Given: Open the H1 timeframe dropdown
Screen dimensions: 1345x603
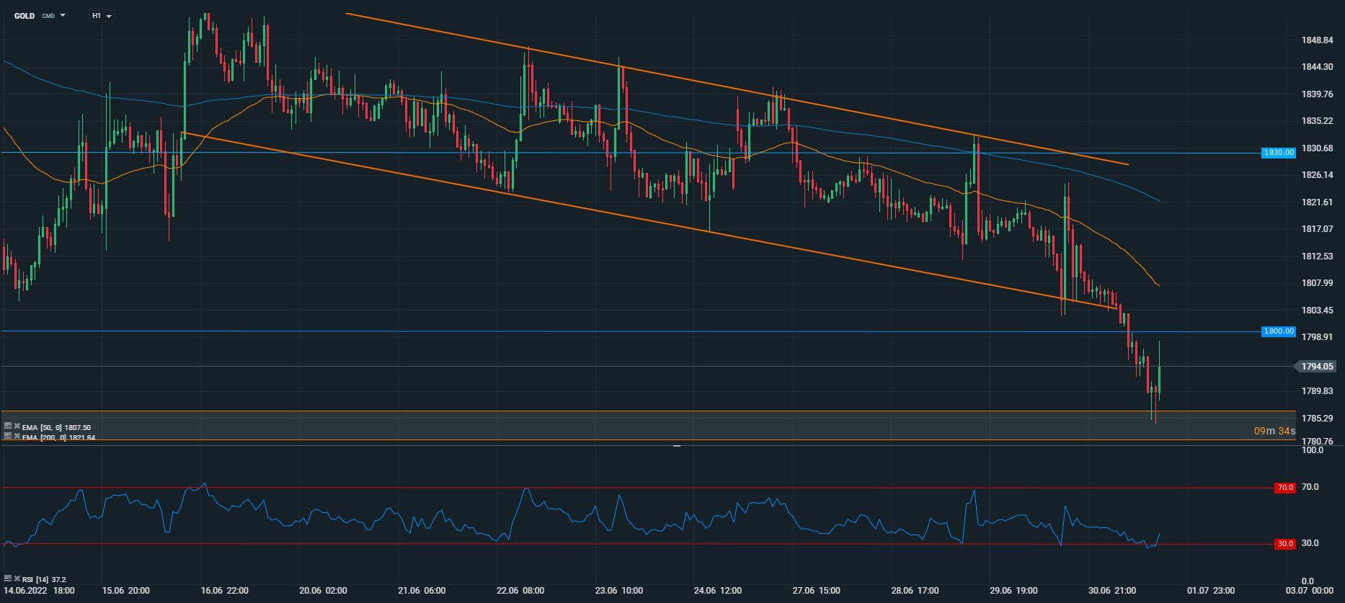Looking at the screenshot, I should click(102, 16).
